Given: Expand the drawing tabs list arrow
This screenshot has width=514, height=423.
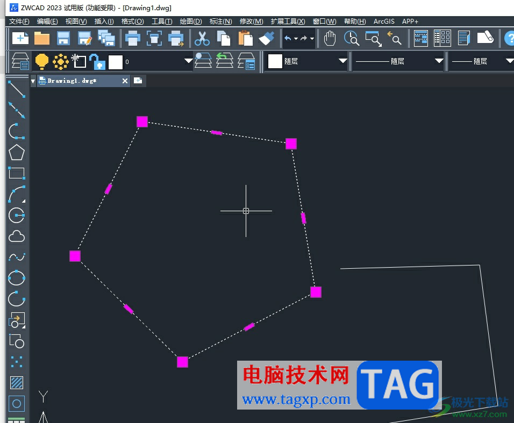Looking at the screenshot, I should coord(33,81).
